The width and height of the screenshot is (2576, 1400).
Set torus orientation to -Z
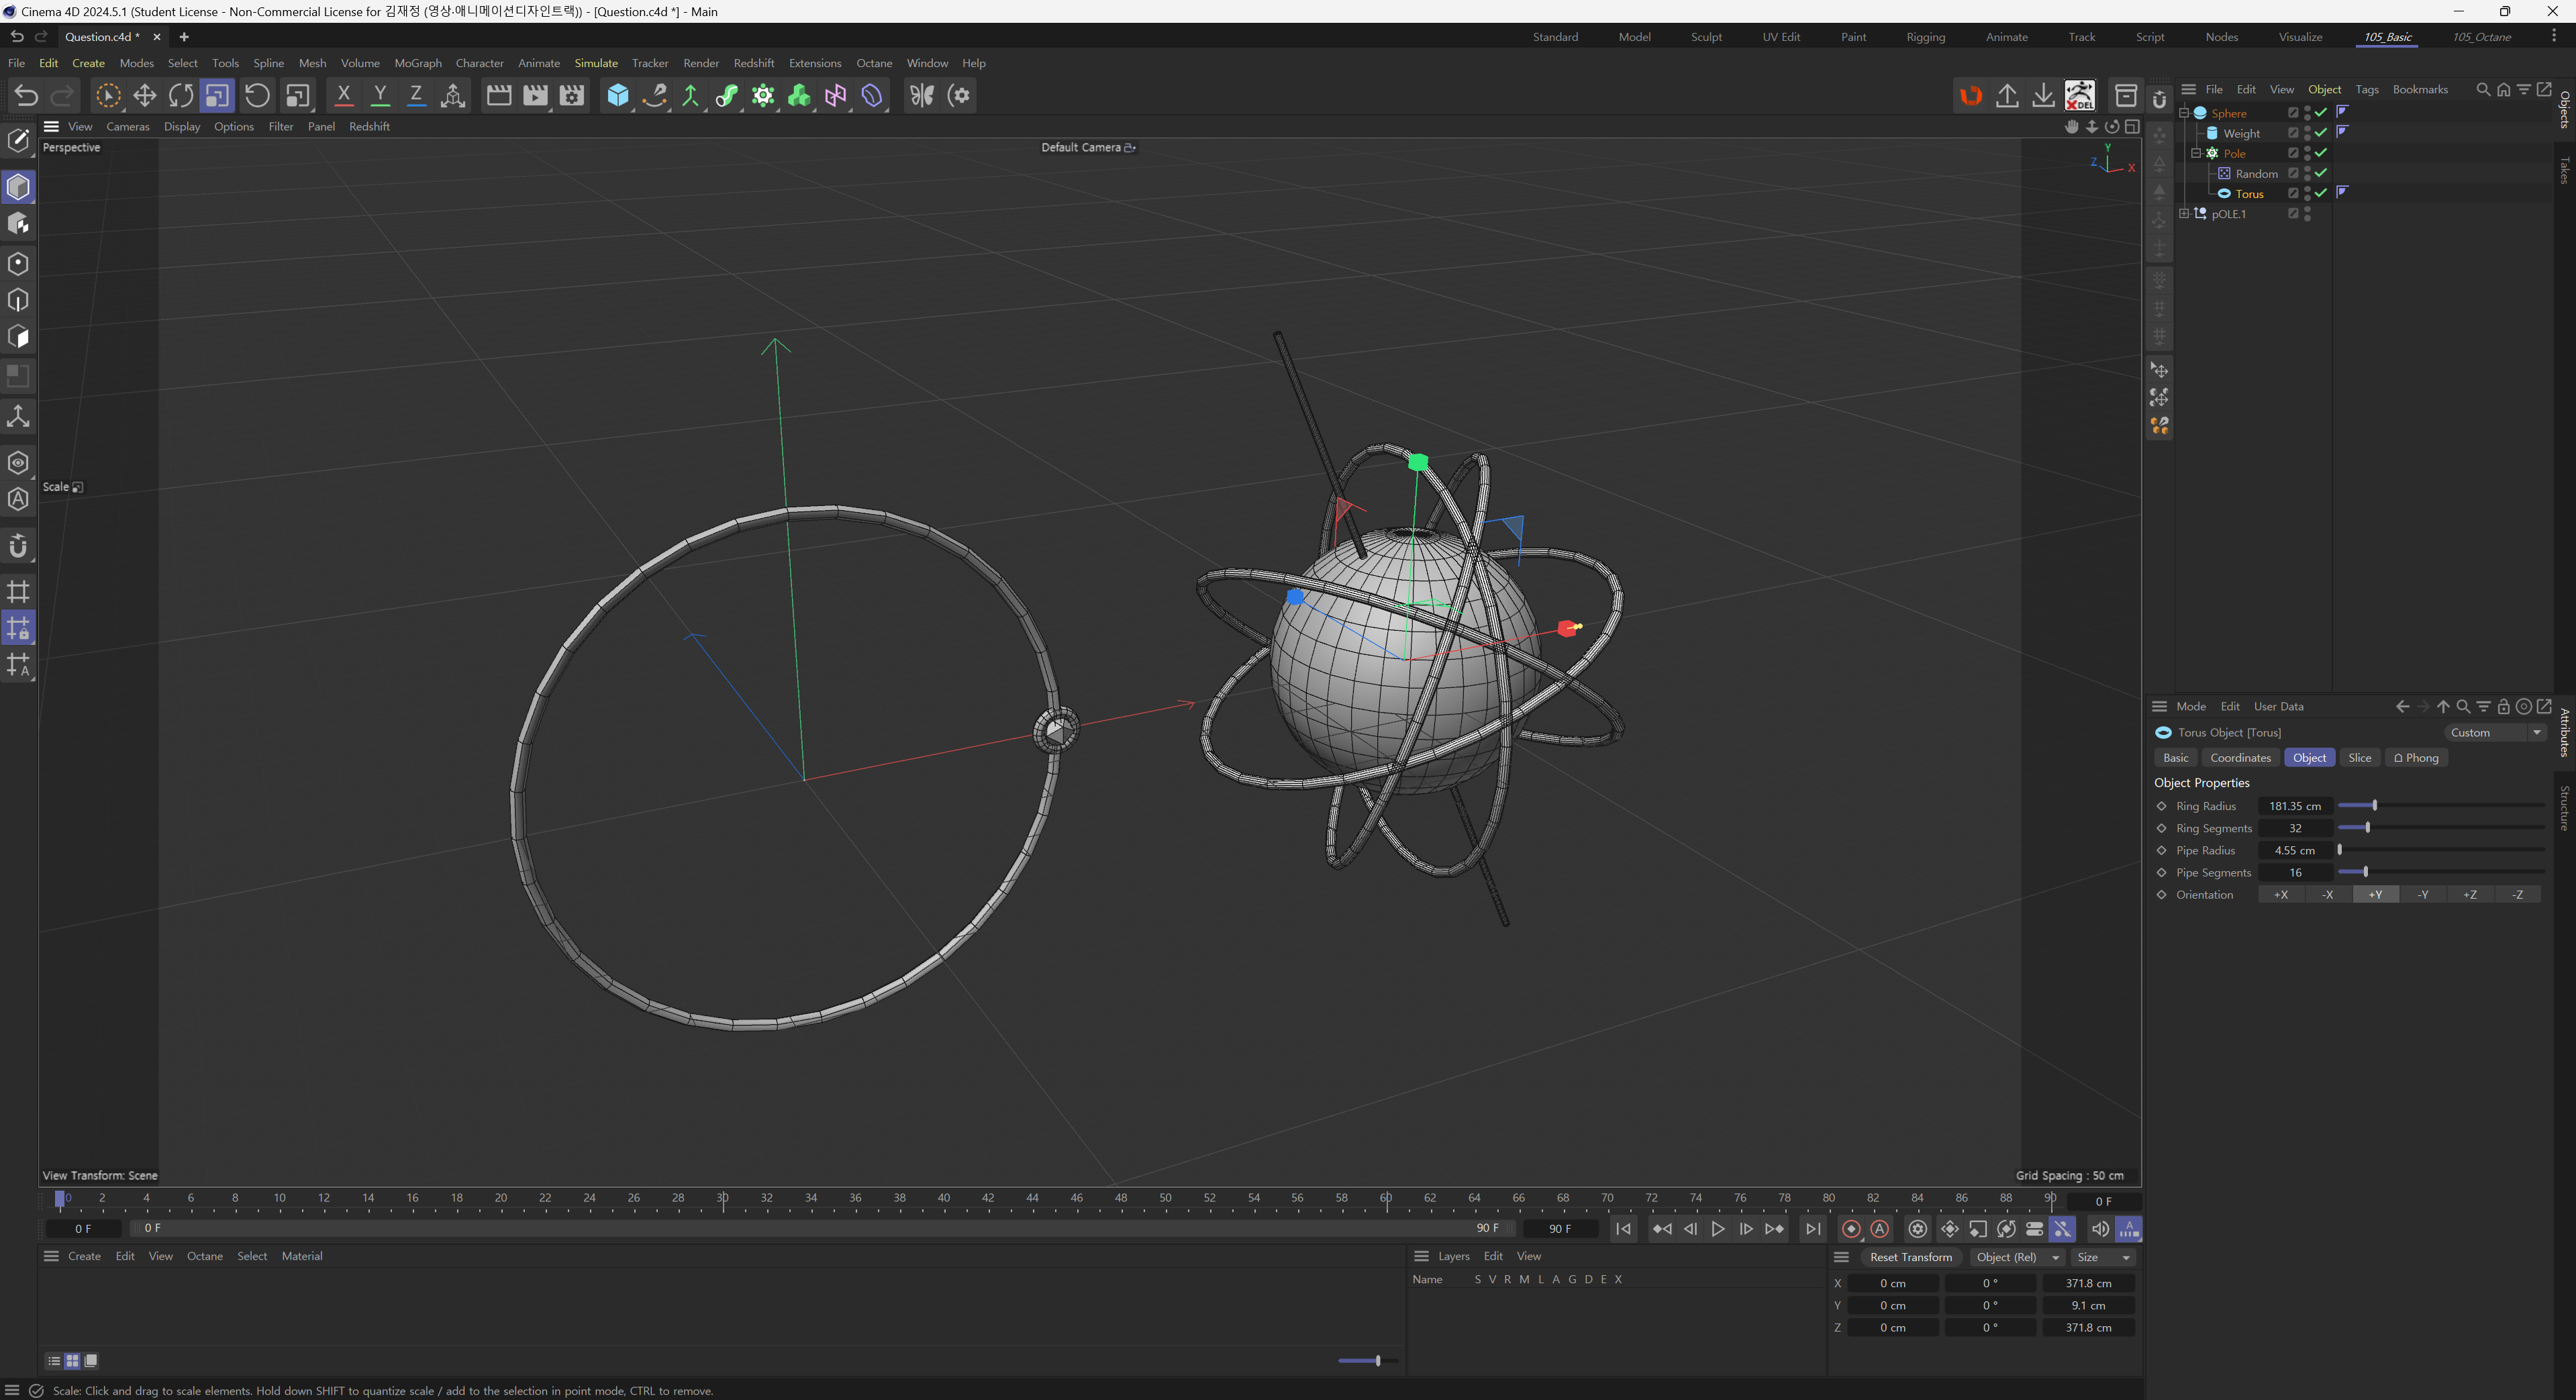point(2517,895)
